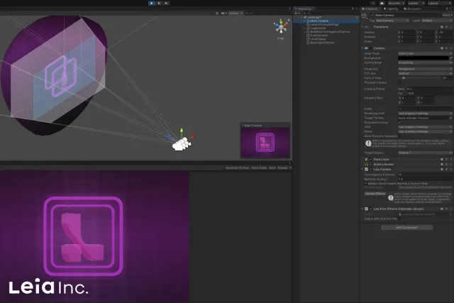
Task: Collapse the LeiaLogo scene in Hierarchy
Action: click(x=301, y=17)
